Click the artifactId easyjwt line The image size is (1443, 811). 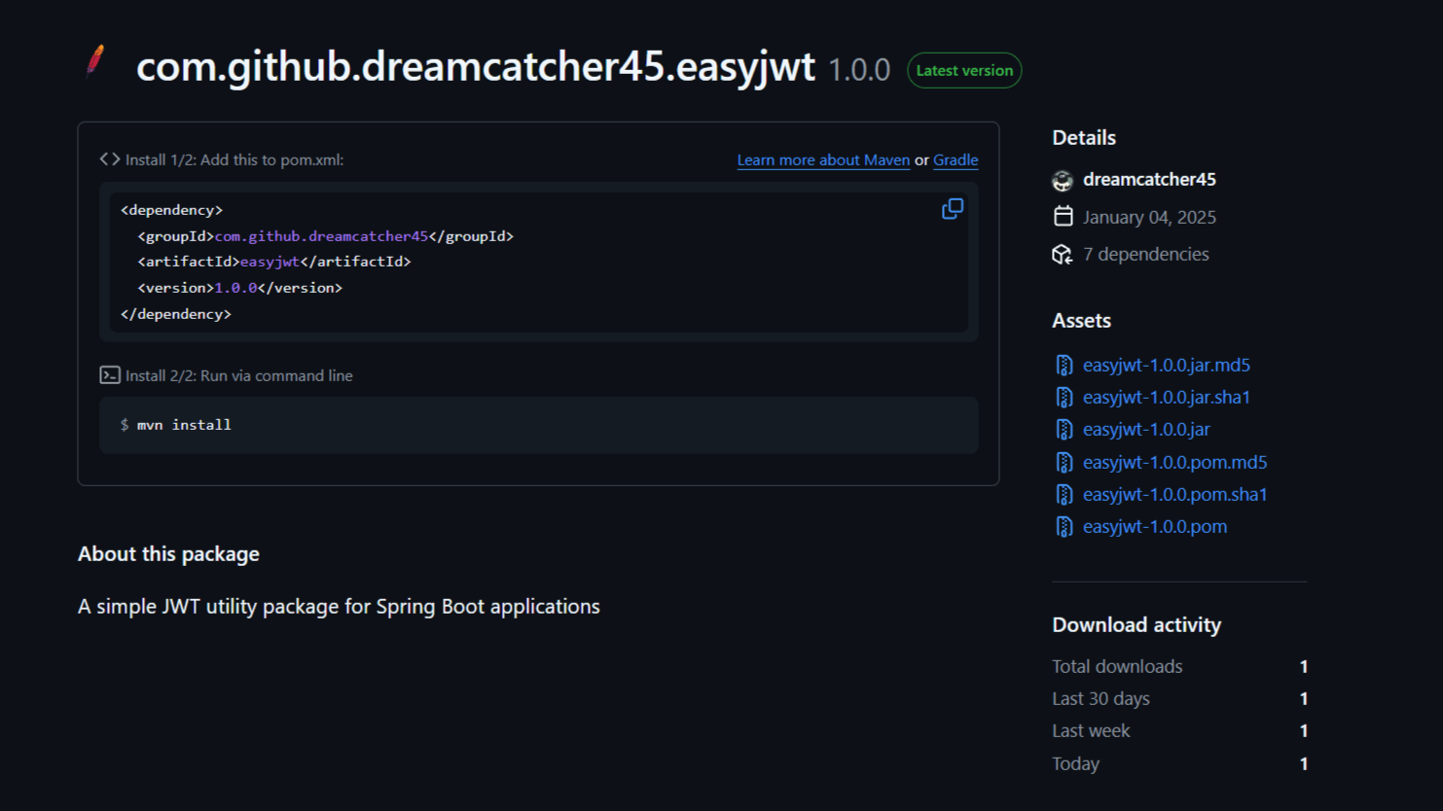(x=274, y=262)
